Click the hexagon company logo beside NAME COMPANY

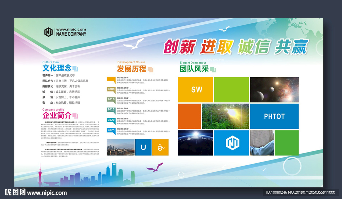pyautogui.click(x=48, y=32)
